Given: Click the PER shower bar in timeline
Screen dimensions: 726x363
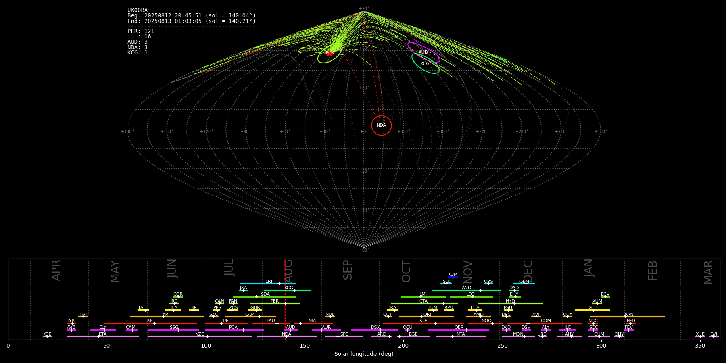Looking at the screenshot, I should click(x=275, y=303).
